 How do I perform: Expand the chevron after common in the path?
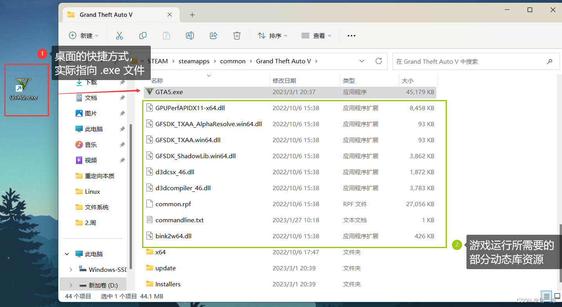click(x=251, y=61)
